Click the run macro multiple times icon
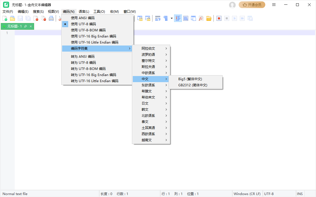 click(242, 18)
